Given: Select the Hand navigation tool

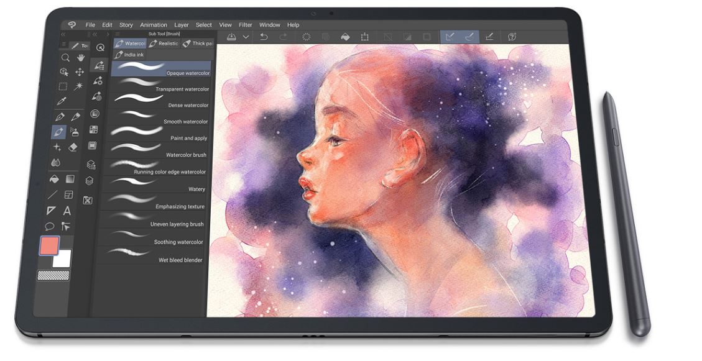Looking at the screenshot, I should click(81, 57).
